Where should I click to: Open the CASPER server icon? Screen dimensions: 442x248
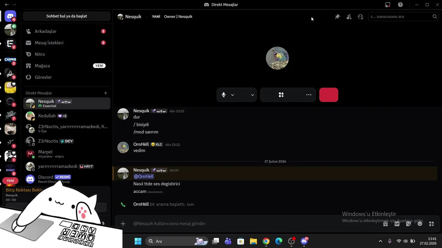tap(10, 60)
